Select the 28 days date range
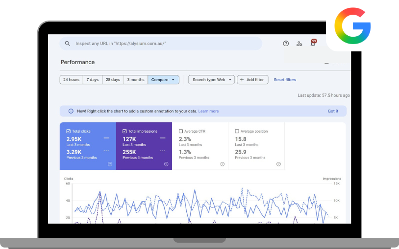Screen dimensions: 399x249 coord(113,80)
